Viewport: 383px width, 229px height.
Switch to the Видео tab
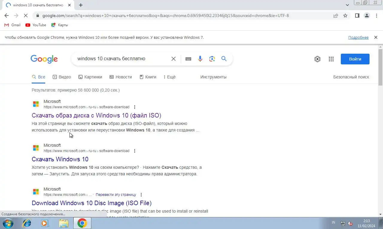click(x=62, y=77)
